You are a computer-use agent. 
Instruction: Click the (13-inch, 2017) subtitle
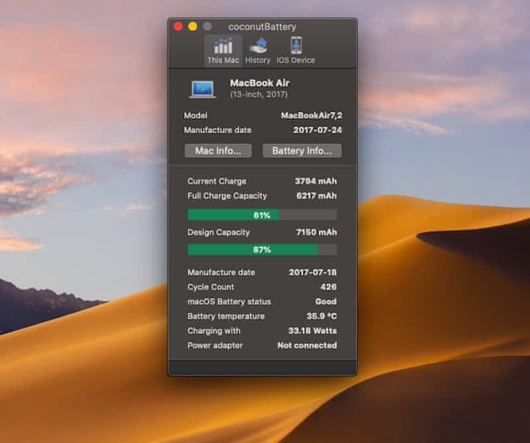pos(259,94)
